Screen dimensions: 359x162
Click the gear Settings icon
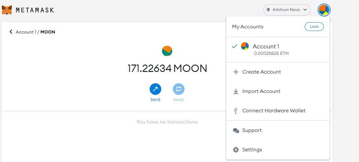[x=236, y=150]
